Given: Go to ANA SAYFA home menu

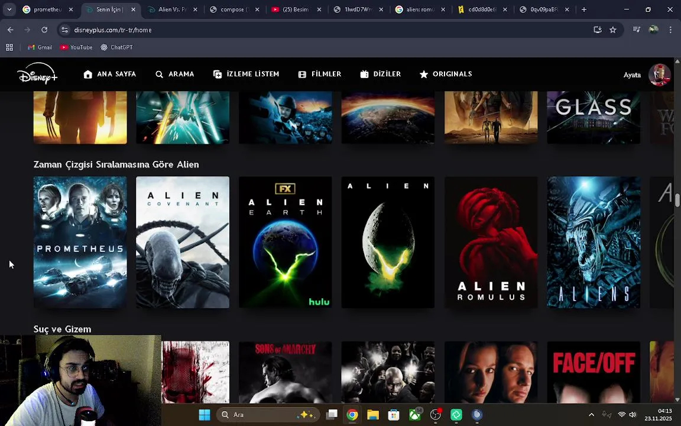Looking at the screenshot, I should 110,75.
